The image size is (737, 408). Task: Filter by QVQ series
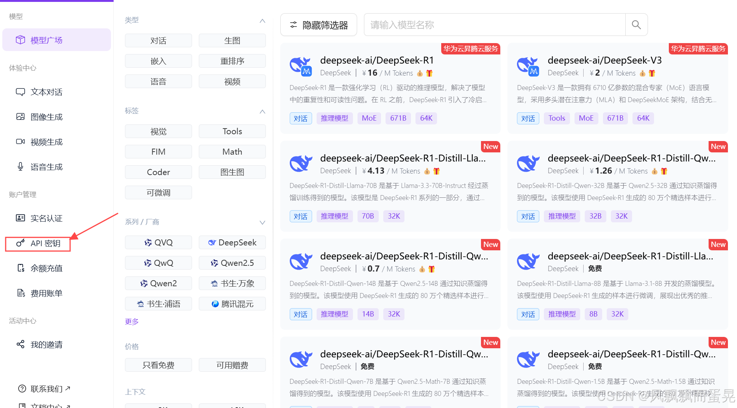click(x=158, y=242)
